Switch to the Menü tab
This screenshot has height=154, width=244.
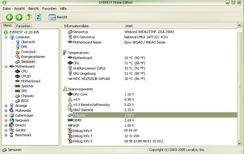(7, 25)
